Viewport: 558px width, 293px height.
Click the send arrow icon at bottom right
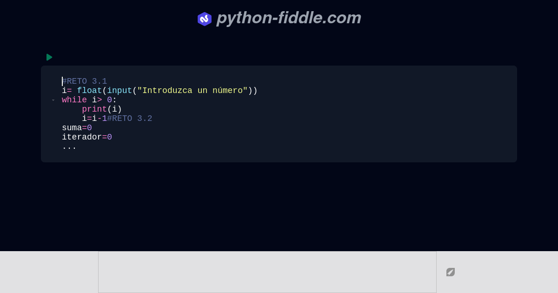coord(450,272)
